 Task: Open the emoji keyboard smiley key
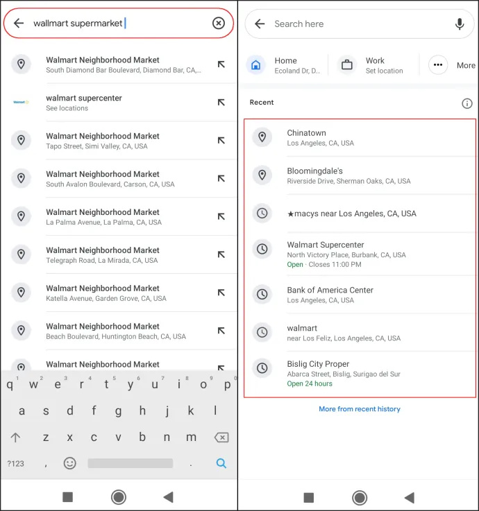70,463
